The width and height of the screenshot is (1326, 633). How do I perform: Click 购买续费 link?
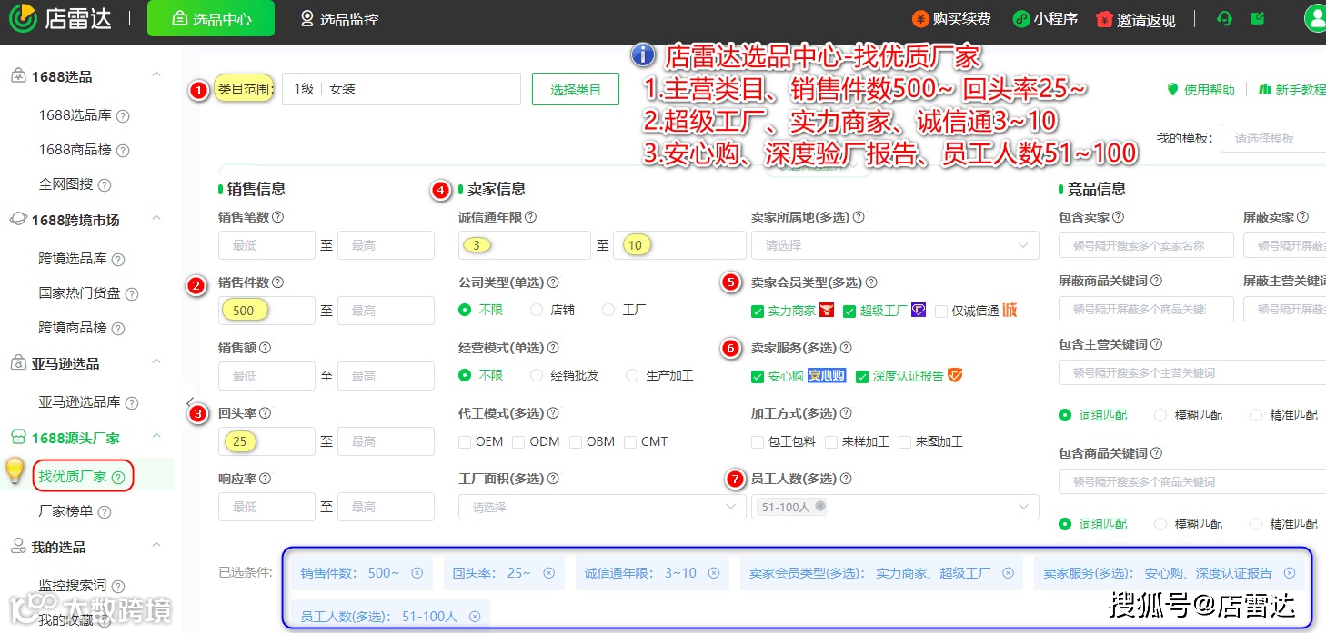[x=952, y=18]
